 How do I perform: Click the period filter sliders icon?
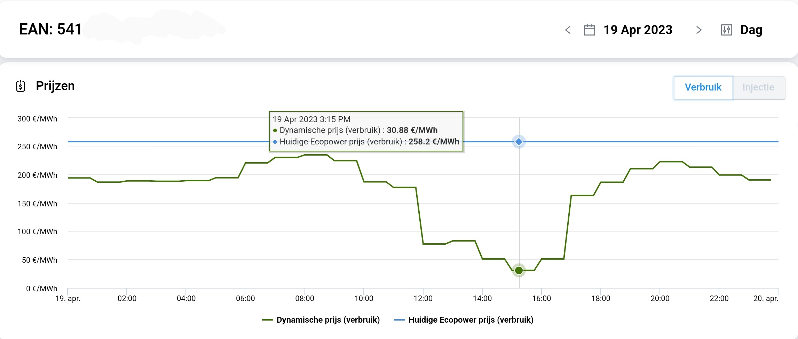click(x=726, y=30)
